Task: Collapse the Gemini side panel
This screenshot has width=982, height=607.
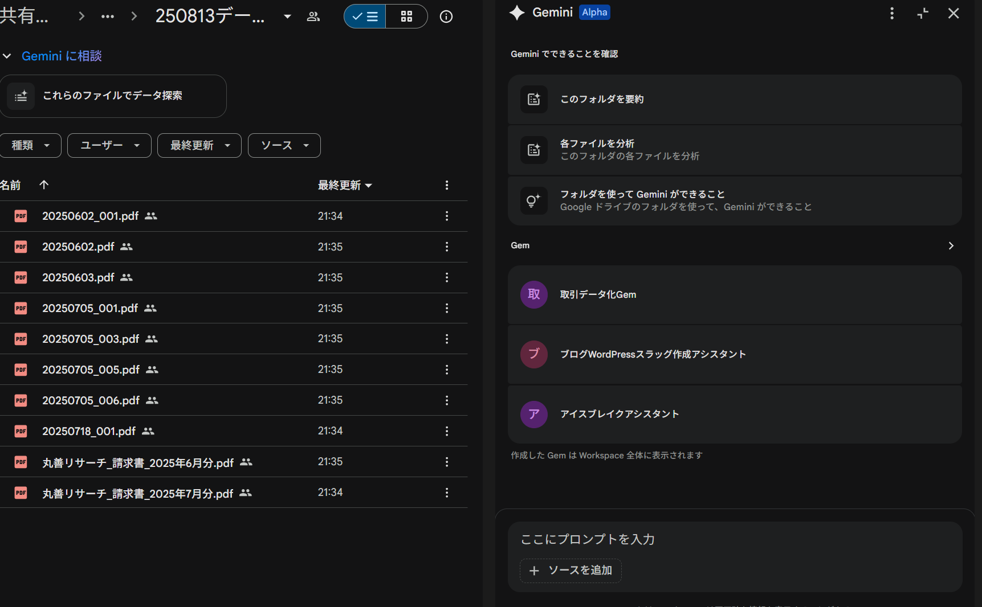Action: pos(923,13)
